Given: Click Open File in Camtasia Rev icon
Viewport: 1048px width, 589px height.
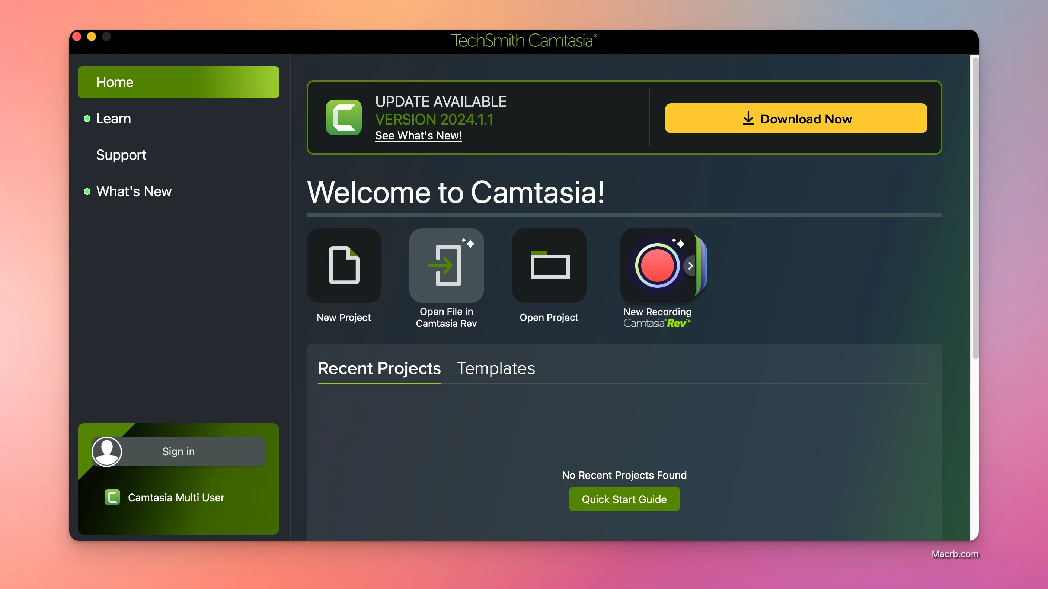Looking at the screenshot, I should 446,265.
